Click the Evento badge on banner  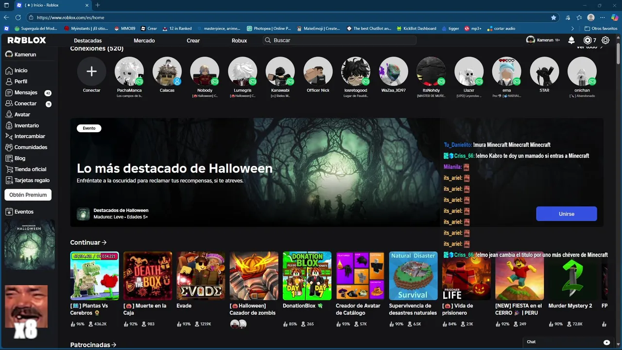pyautogui.click(x=89, y=128)
